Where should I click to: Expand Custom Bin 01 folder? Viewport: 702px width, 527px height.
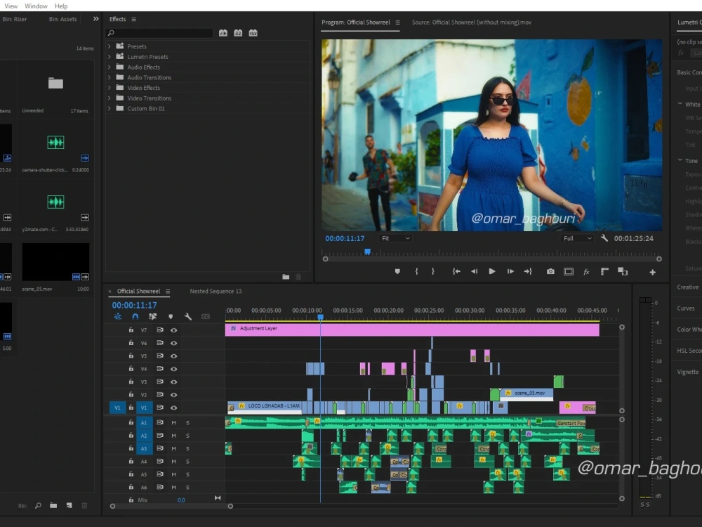coord(110,108)
